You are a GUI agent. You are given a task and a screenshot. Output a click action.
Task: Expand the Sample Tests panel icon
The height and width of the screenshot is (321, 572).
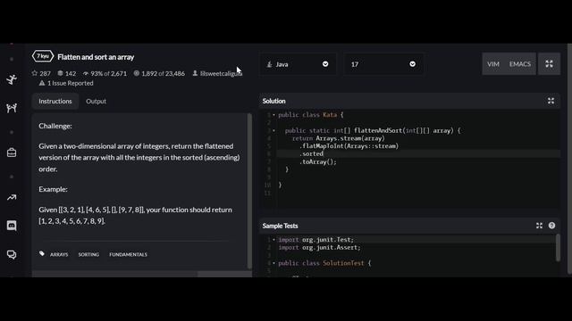click(539, 226)
